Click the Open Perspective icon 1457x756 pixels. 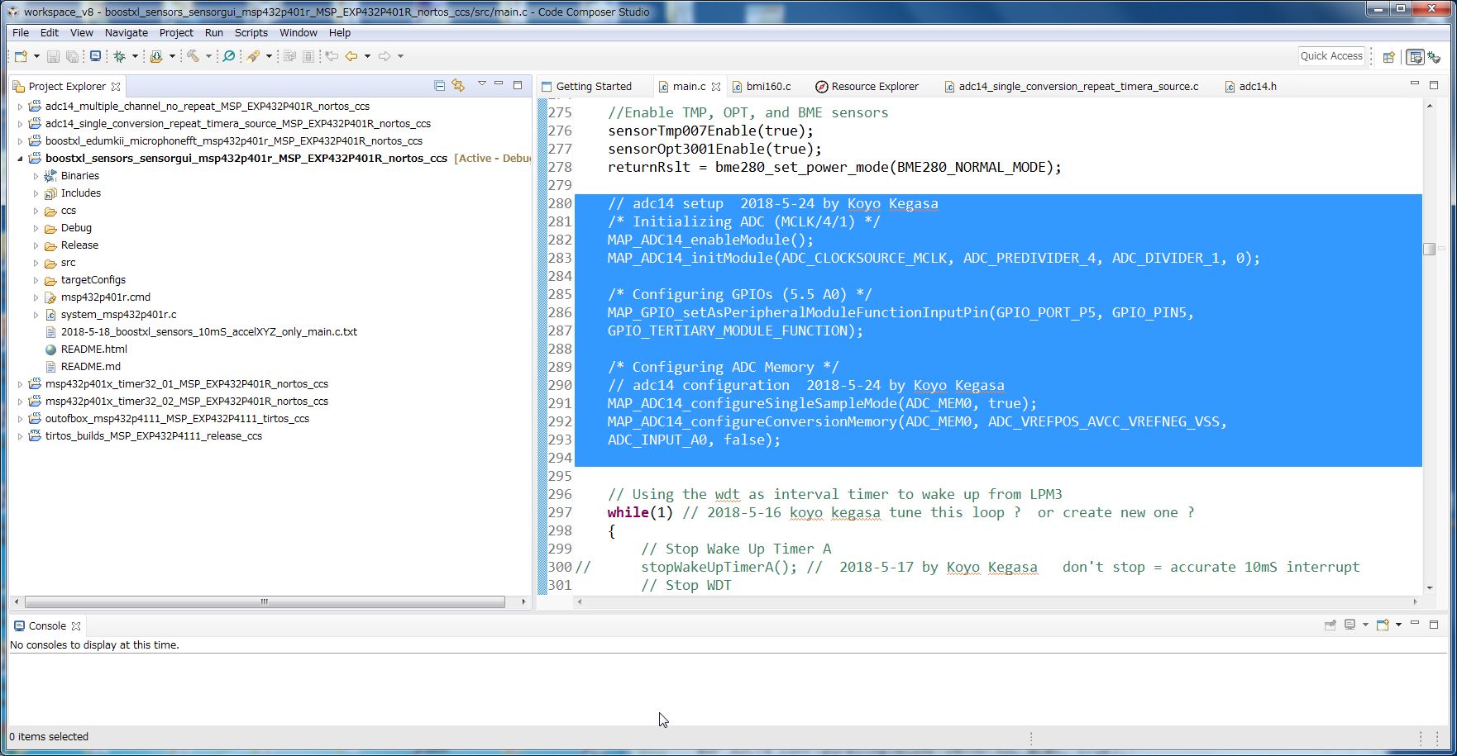(1389, 56)
